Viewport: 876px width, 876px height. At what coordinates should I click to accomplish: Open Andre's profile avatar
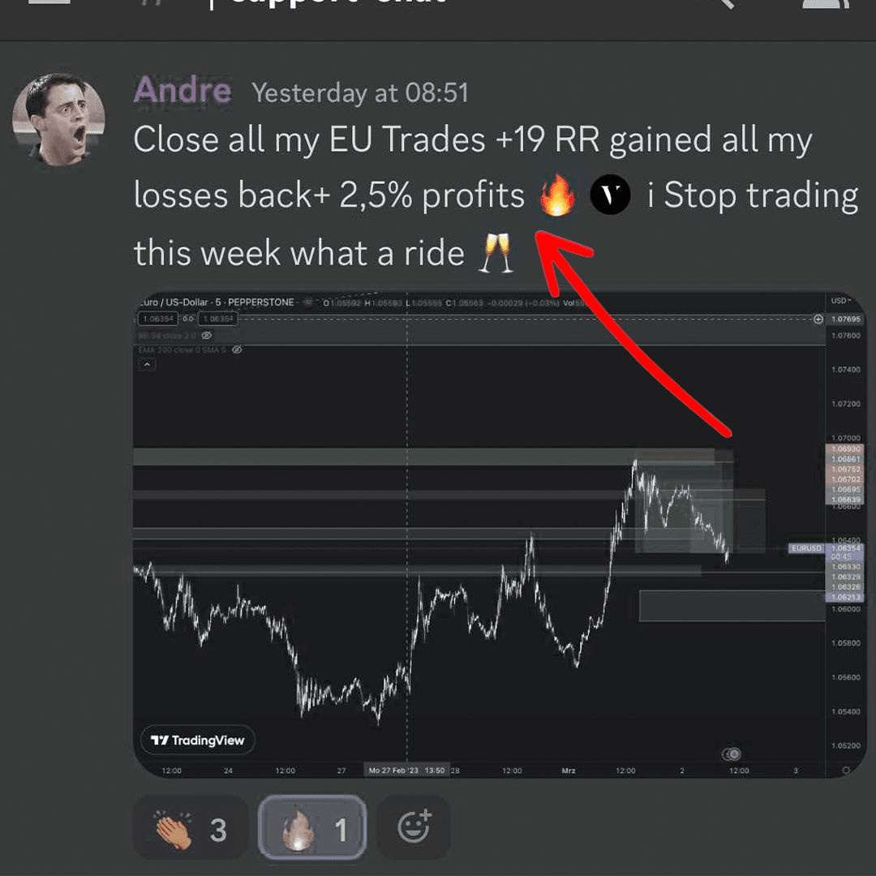58,119
